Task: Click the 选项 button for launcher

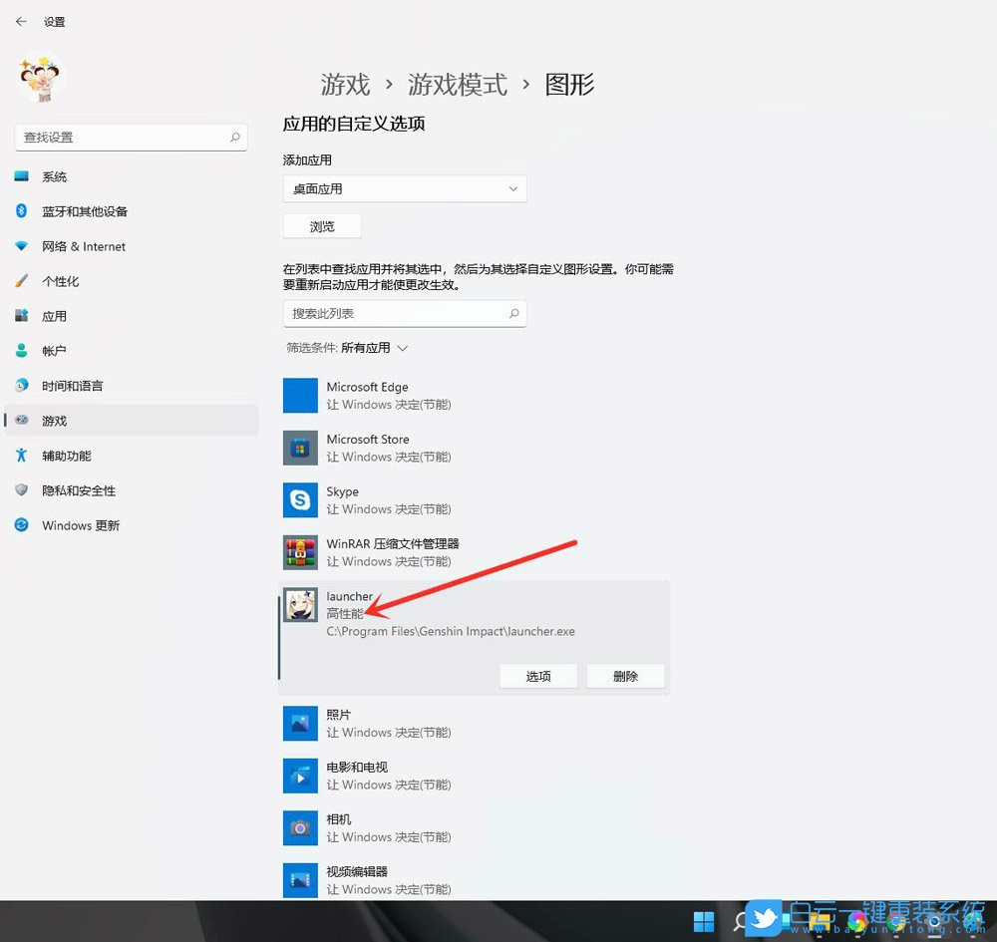Action: point(538,676)
